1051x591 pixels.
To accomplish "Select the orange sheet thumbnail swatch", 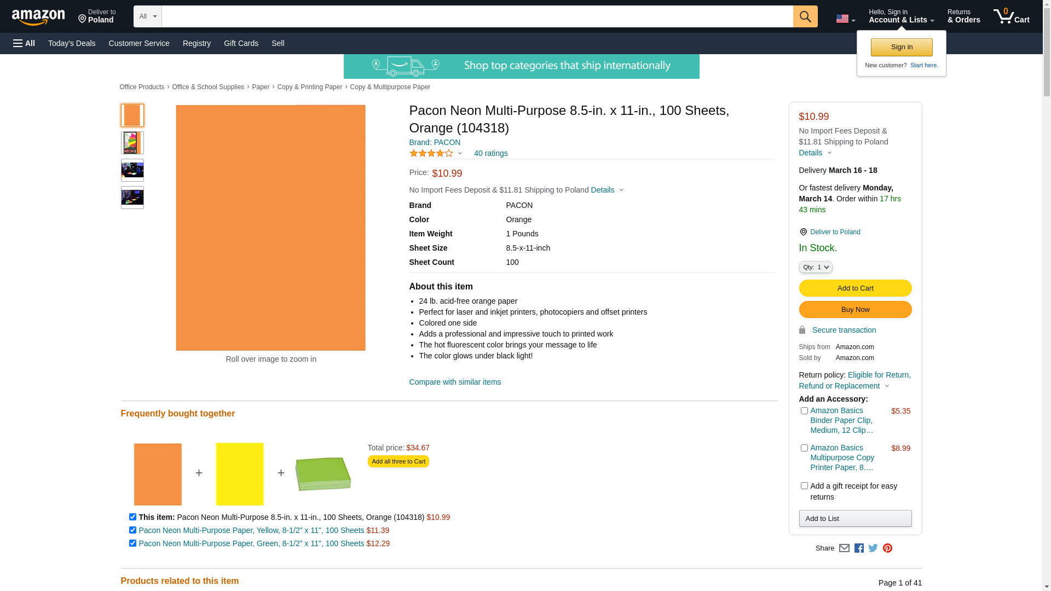I will coord(132,115).
